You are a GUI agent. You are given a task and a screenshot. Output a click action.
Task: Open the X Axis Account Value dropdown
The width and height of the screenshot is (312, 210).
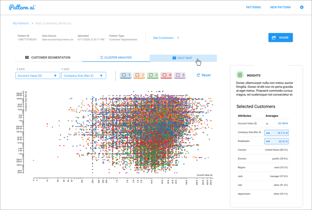[x=37, y=76]
